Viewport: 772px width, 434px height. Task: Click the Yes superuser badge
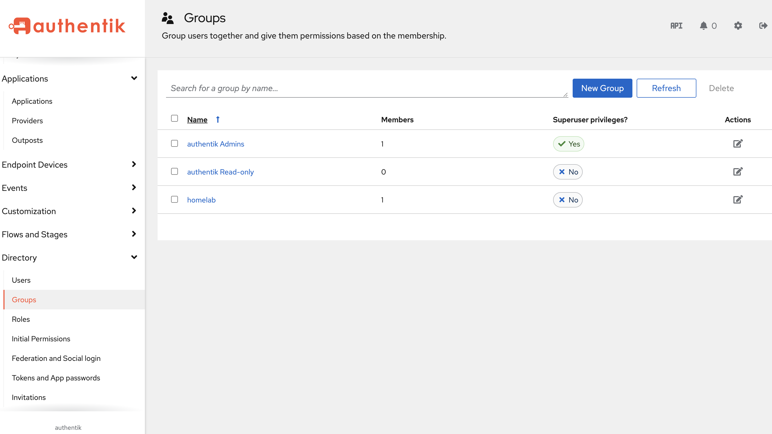568,144
